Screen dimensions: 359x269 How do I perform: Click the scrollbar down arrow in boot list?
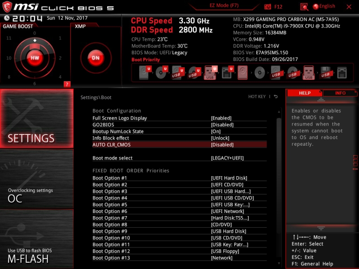[x=279, y=263]
